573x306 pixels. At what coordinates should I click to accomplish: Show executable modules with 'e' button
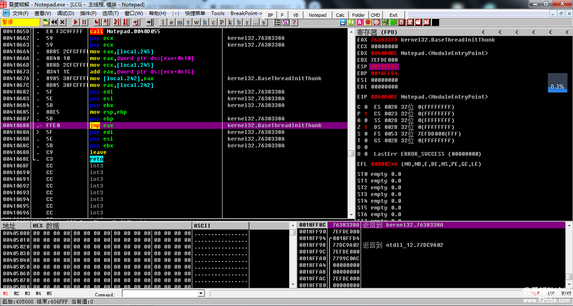[x=171, y=22]
